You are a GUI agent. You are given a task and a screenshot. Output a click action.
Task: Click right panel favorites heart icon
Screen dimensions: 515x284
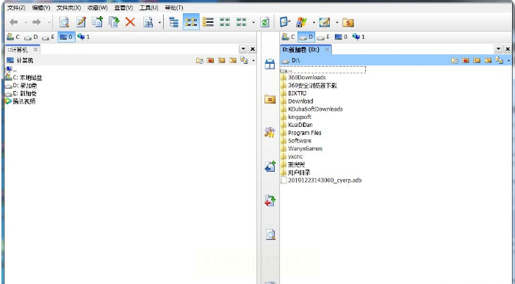(x=466, y=60)
